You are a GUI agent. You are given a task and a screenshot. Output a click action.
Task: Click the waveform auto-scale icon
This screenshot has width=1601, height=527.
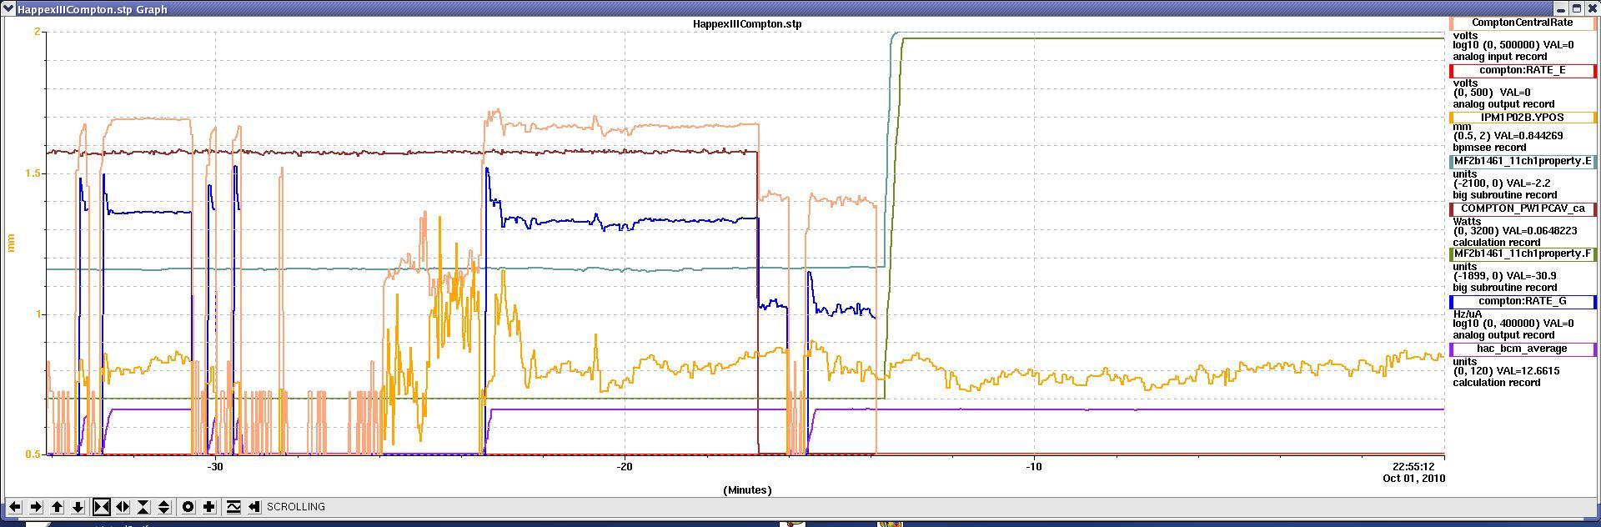233,506
